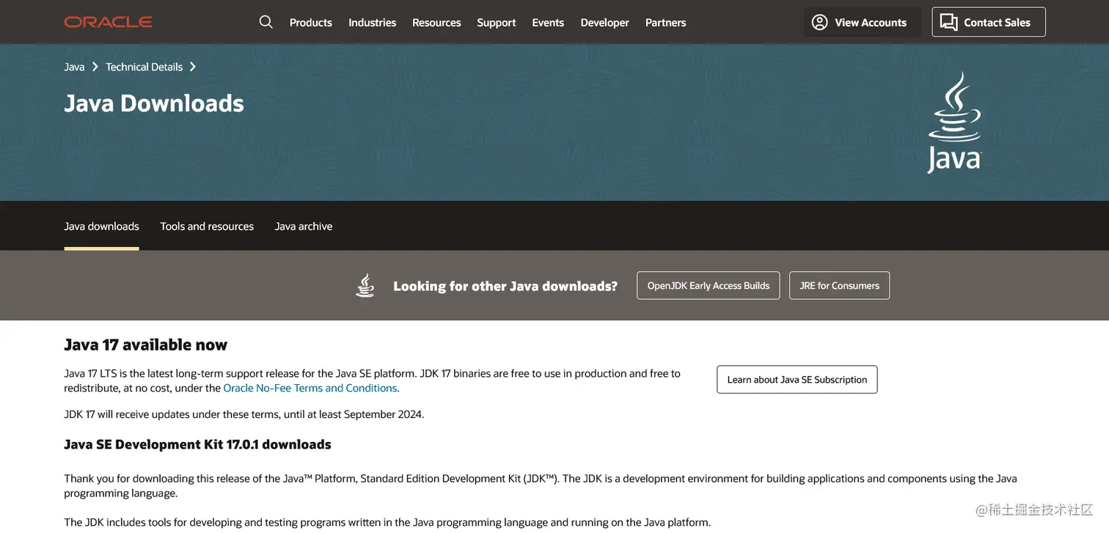
Task: Click chevron after Java breadcrumb
Action: (95, 67)
